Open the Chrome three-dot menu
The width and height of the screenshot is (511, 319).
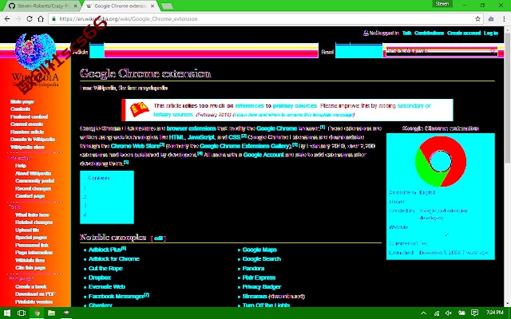tap(504, 19)
